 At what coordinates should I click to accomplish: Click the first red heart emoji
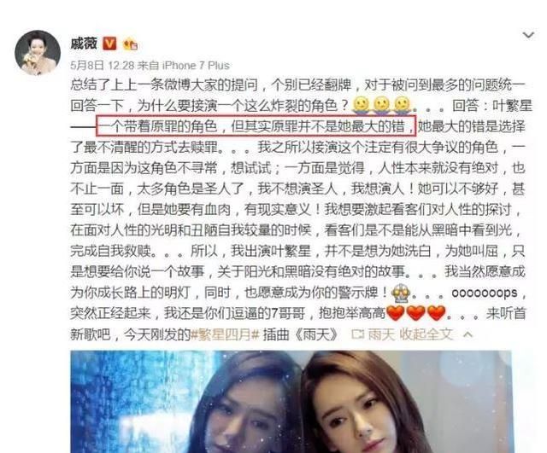tap(395, 313)
